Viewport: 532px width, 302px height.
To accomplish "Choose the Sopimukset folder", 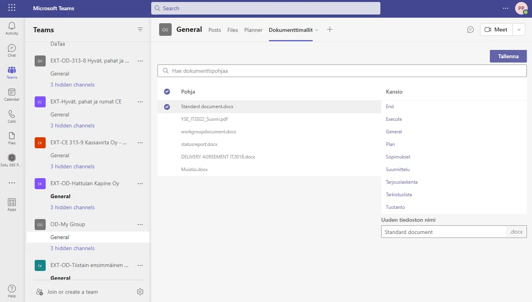I will tap(398, 157).
